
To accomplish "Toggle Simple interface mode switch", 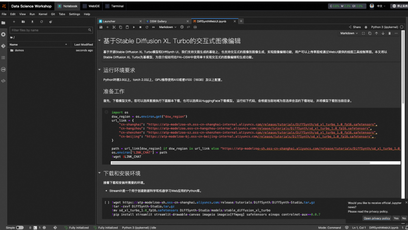I will 19,228.
